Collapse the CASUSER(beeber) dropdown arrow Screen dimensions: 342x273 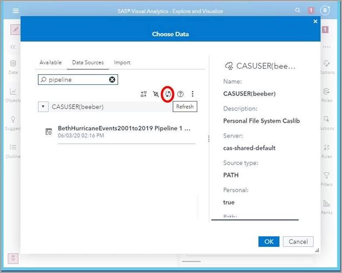[x=43, y=107]
